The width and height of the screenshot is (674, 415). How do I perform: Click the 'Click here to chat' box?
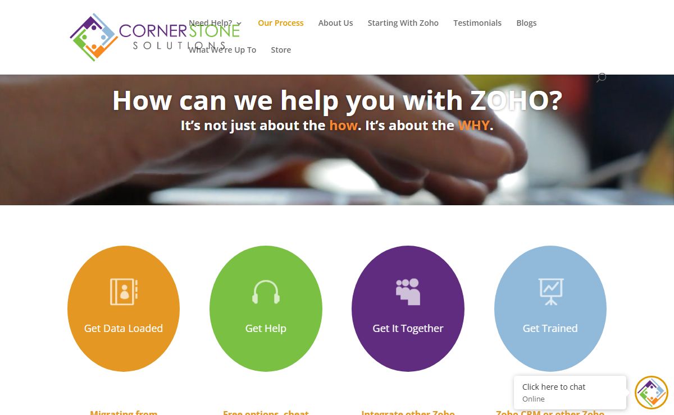[x=570, y=393]
